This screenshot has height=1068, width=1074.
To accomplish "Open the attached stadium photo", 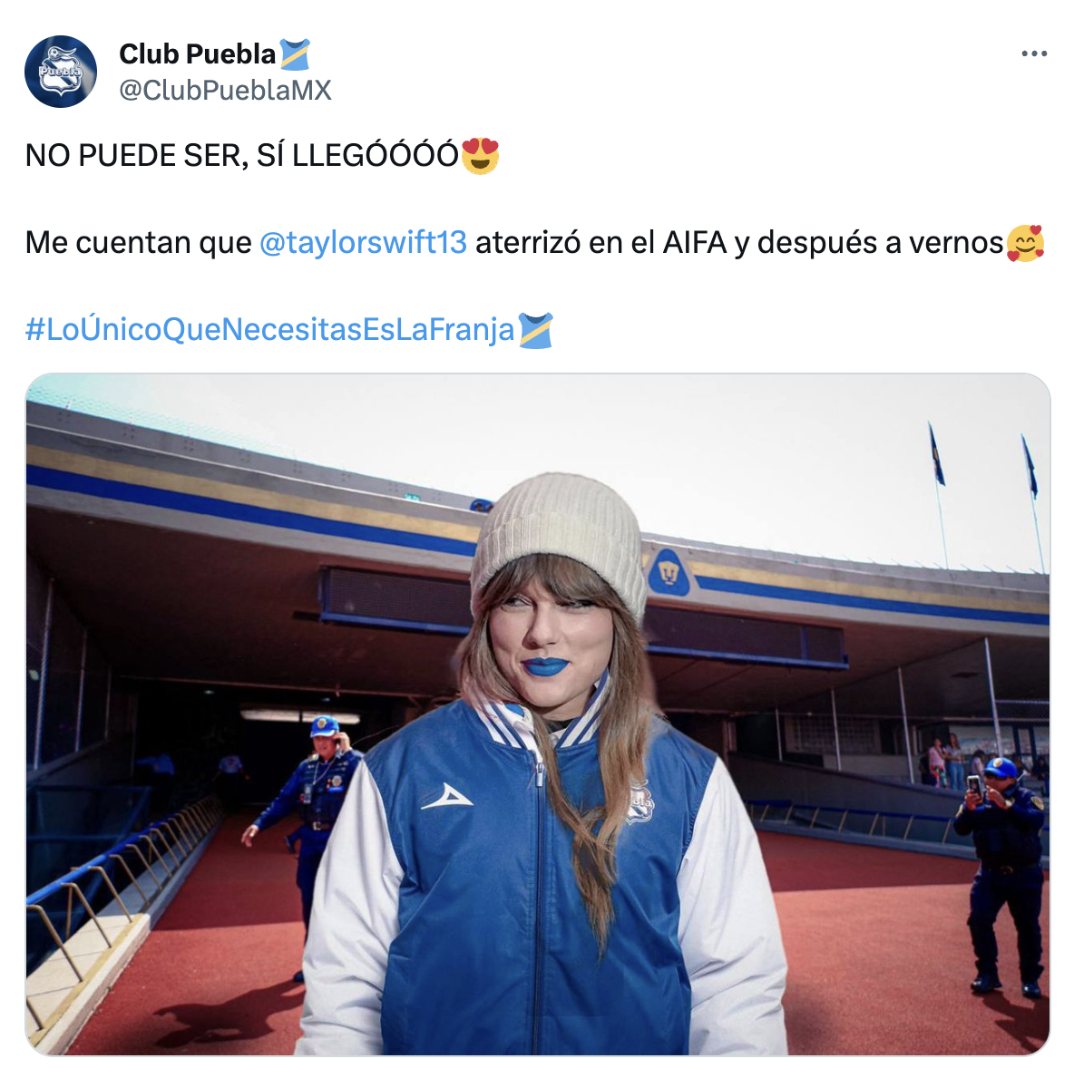I will pos(537,714).
